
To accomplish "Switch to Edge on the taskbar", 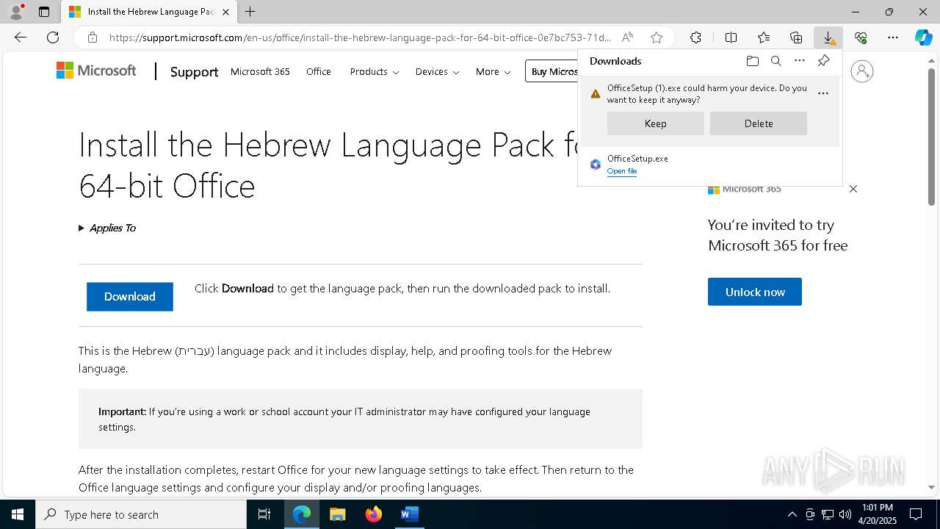I will point(302,514).
